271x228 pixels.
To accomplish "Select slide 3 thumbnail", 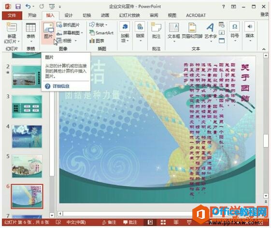I will click(x=27, y=106).
